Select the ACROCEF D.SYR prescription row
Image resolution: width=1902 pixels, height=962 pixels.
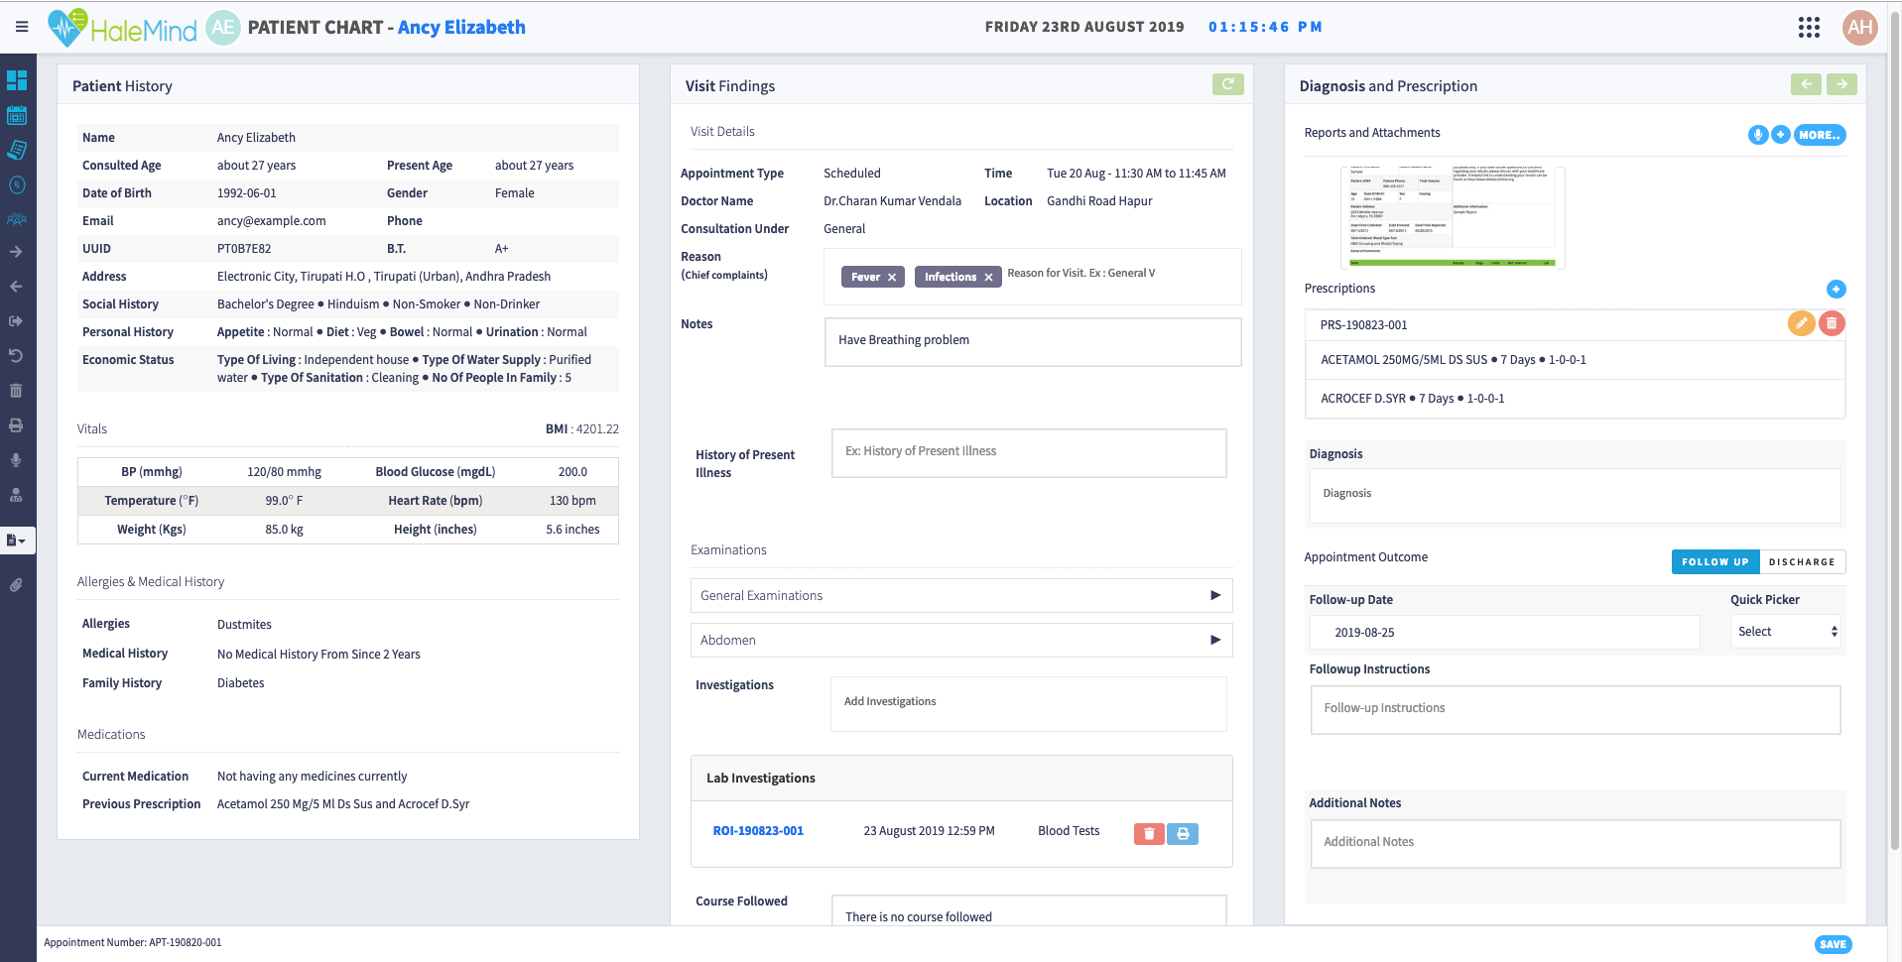pos(1575,399)
